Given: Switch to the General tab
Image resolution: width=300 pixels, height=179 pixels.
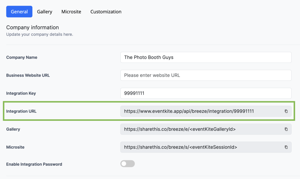Looking at the screenshot, I should coord(19,12).
